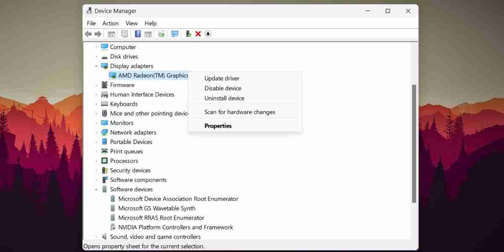Click the Back navigation arrow

(x=88, y=34)
